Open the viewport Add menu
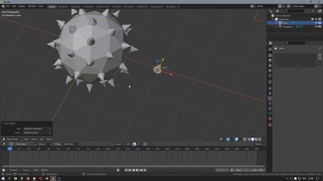The height and width of the screenshot is (181, 323). [41, 139]
